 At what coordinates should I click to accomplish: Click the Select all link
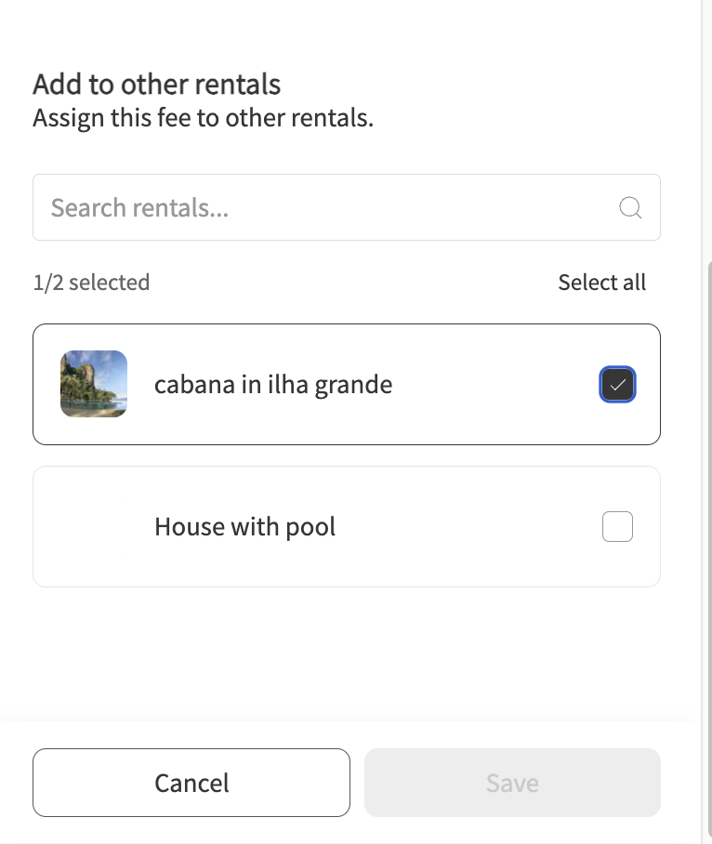click(x=601, y=282)
